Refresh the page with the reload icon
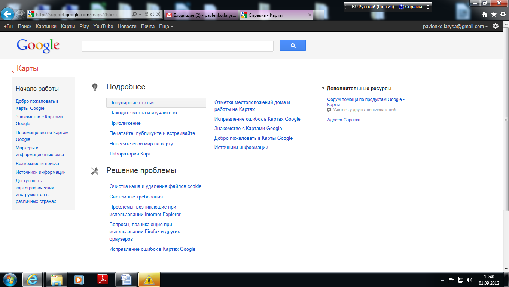The image size is (509, 287). (x=152, y=15)
